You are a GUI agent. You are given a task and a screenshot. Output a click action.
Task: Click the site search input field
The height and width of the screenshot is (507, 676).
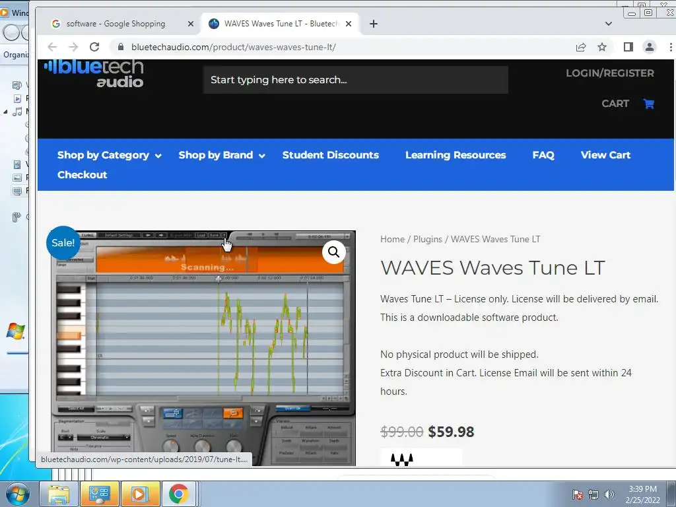tap(356, 80)
